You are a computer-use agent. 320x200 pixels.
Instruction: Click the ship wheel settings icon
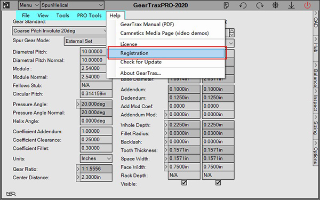[x=275, y=5]
